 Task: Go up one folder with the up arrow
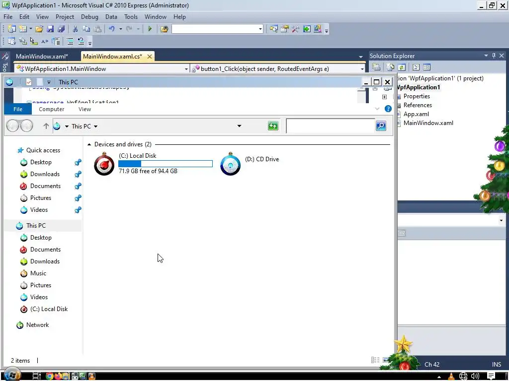(x=46, y=126)
